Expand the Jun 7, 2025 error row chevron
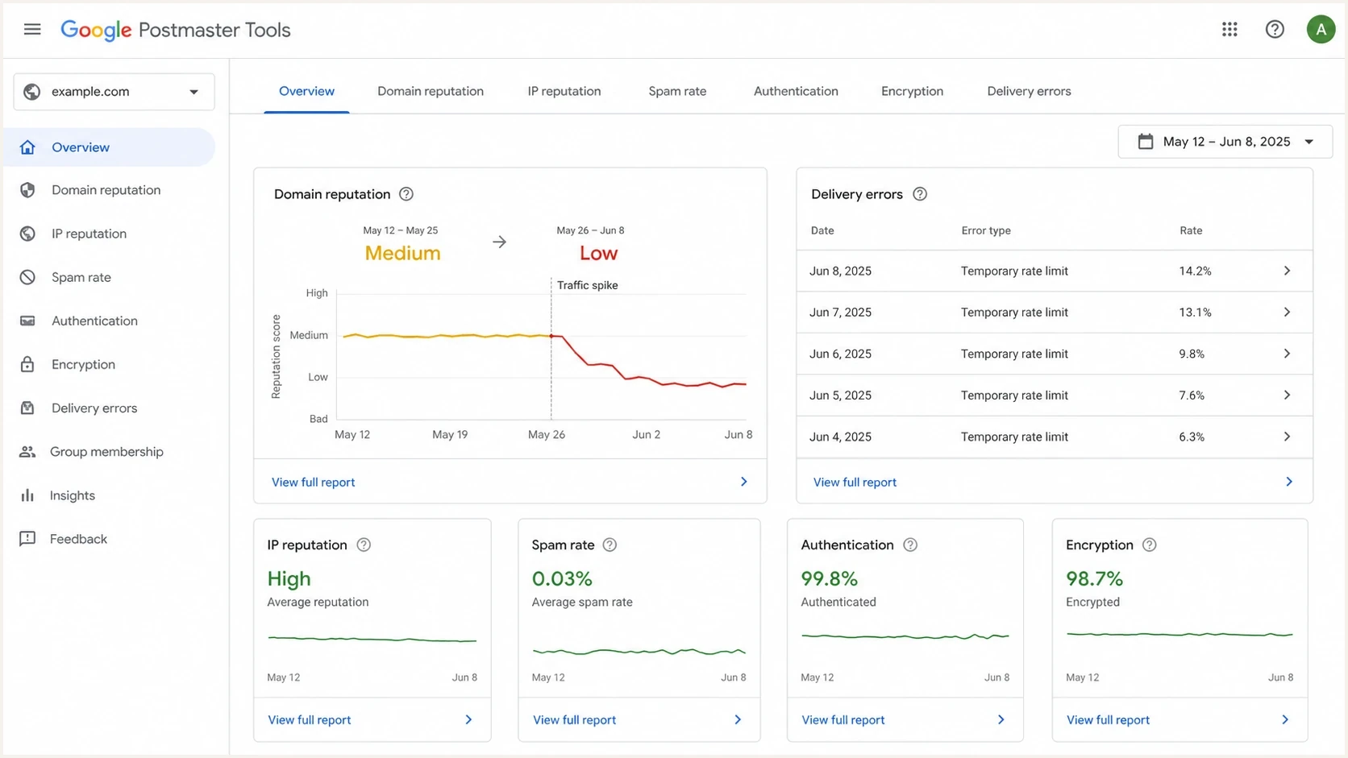The image size is (1348, 758). coord(1287,312)
